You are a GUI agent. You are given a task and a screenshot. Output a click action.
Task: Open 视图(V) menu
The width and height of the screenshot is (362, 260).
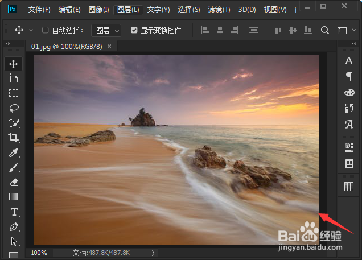(275, 10)
